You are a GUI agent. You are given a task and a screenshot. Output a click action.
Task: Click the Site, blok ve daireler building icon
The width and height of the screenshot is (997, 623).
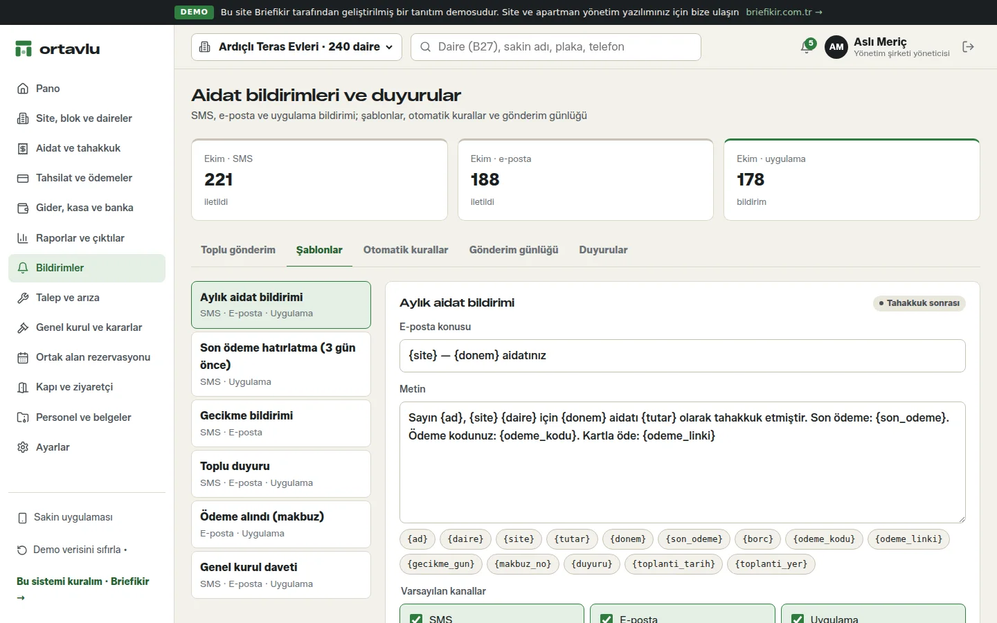[23, 118]
